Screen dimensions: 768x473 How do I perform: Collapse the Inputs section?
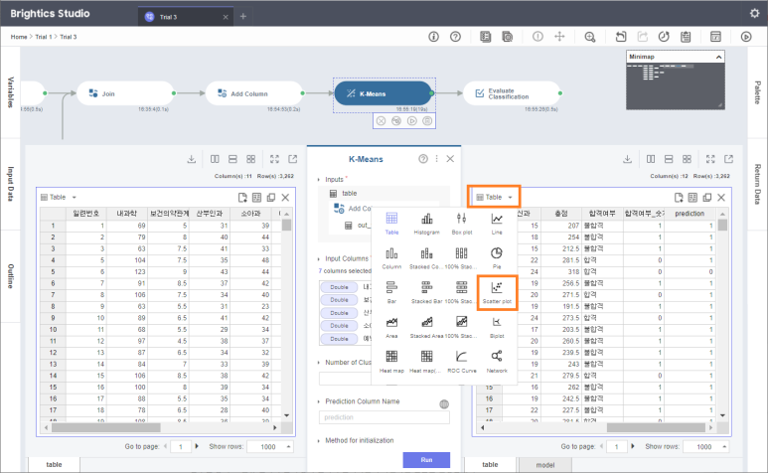tap(318, 180)
